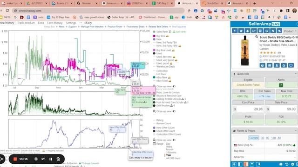Copy the UPC using its copy icon
Screen dimensions: 298x167
[x=261, y=60]
